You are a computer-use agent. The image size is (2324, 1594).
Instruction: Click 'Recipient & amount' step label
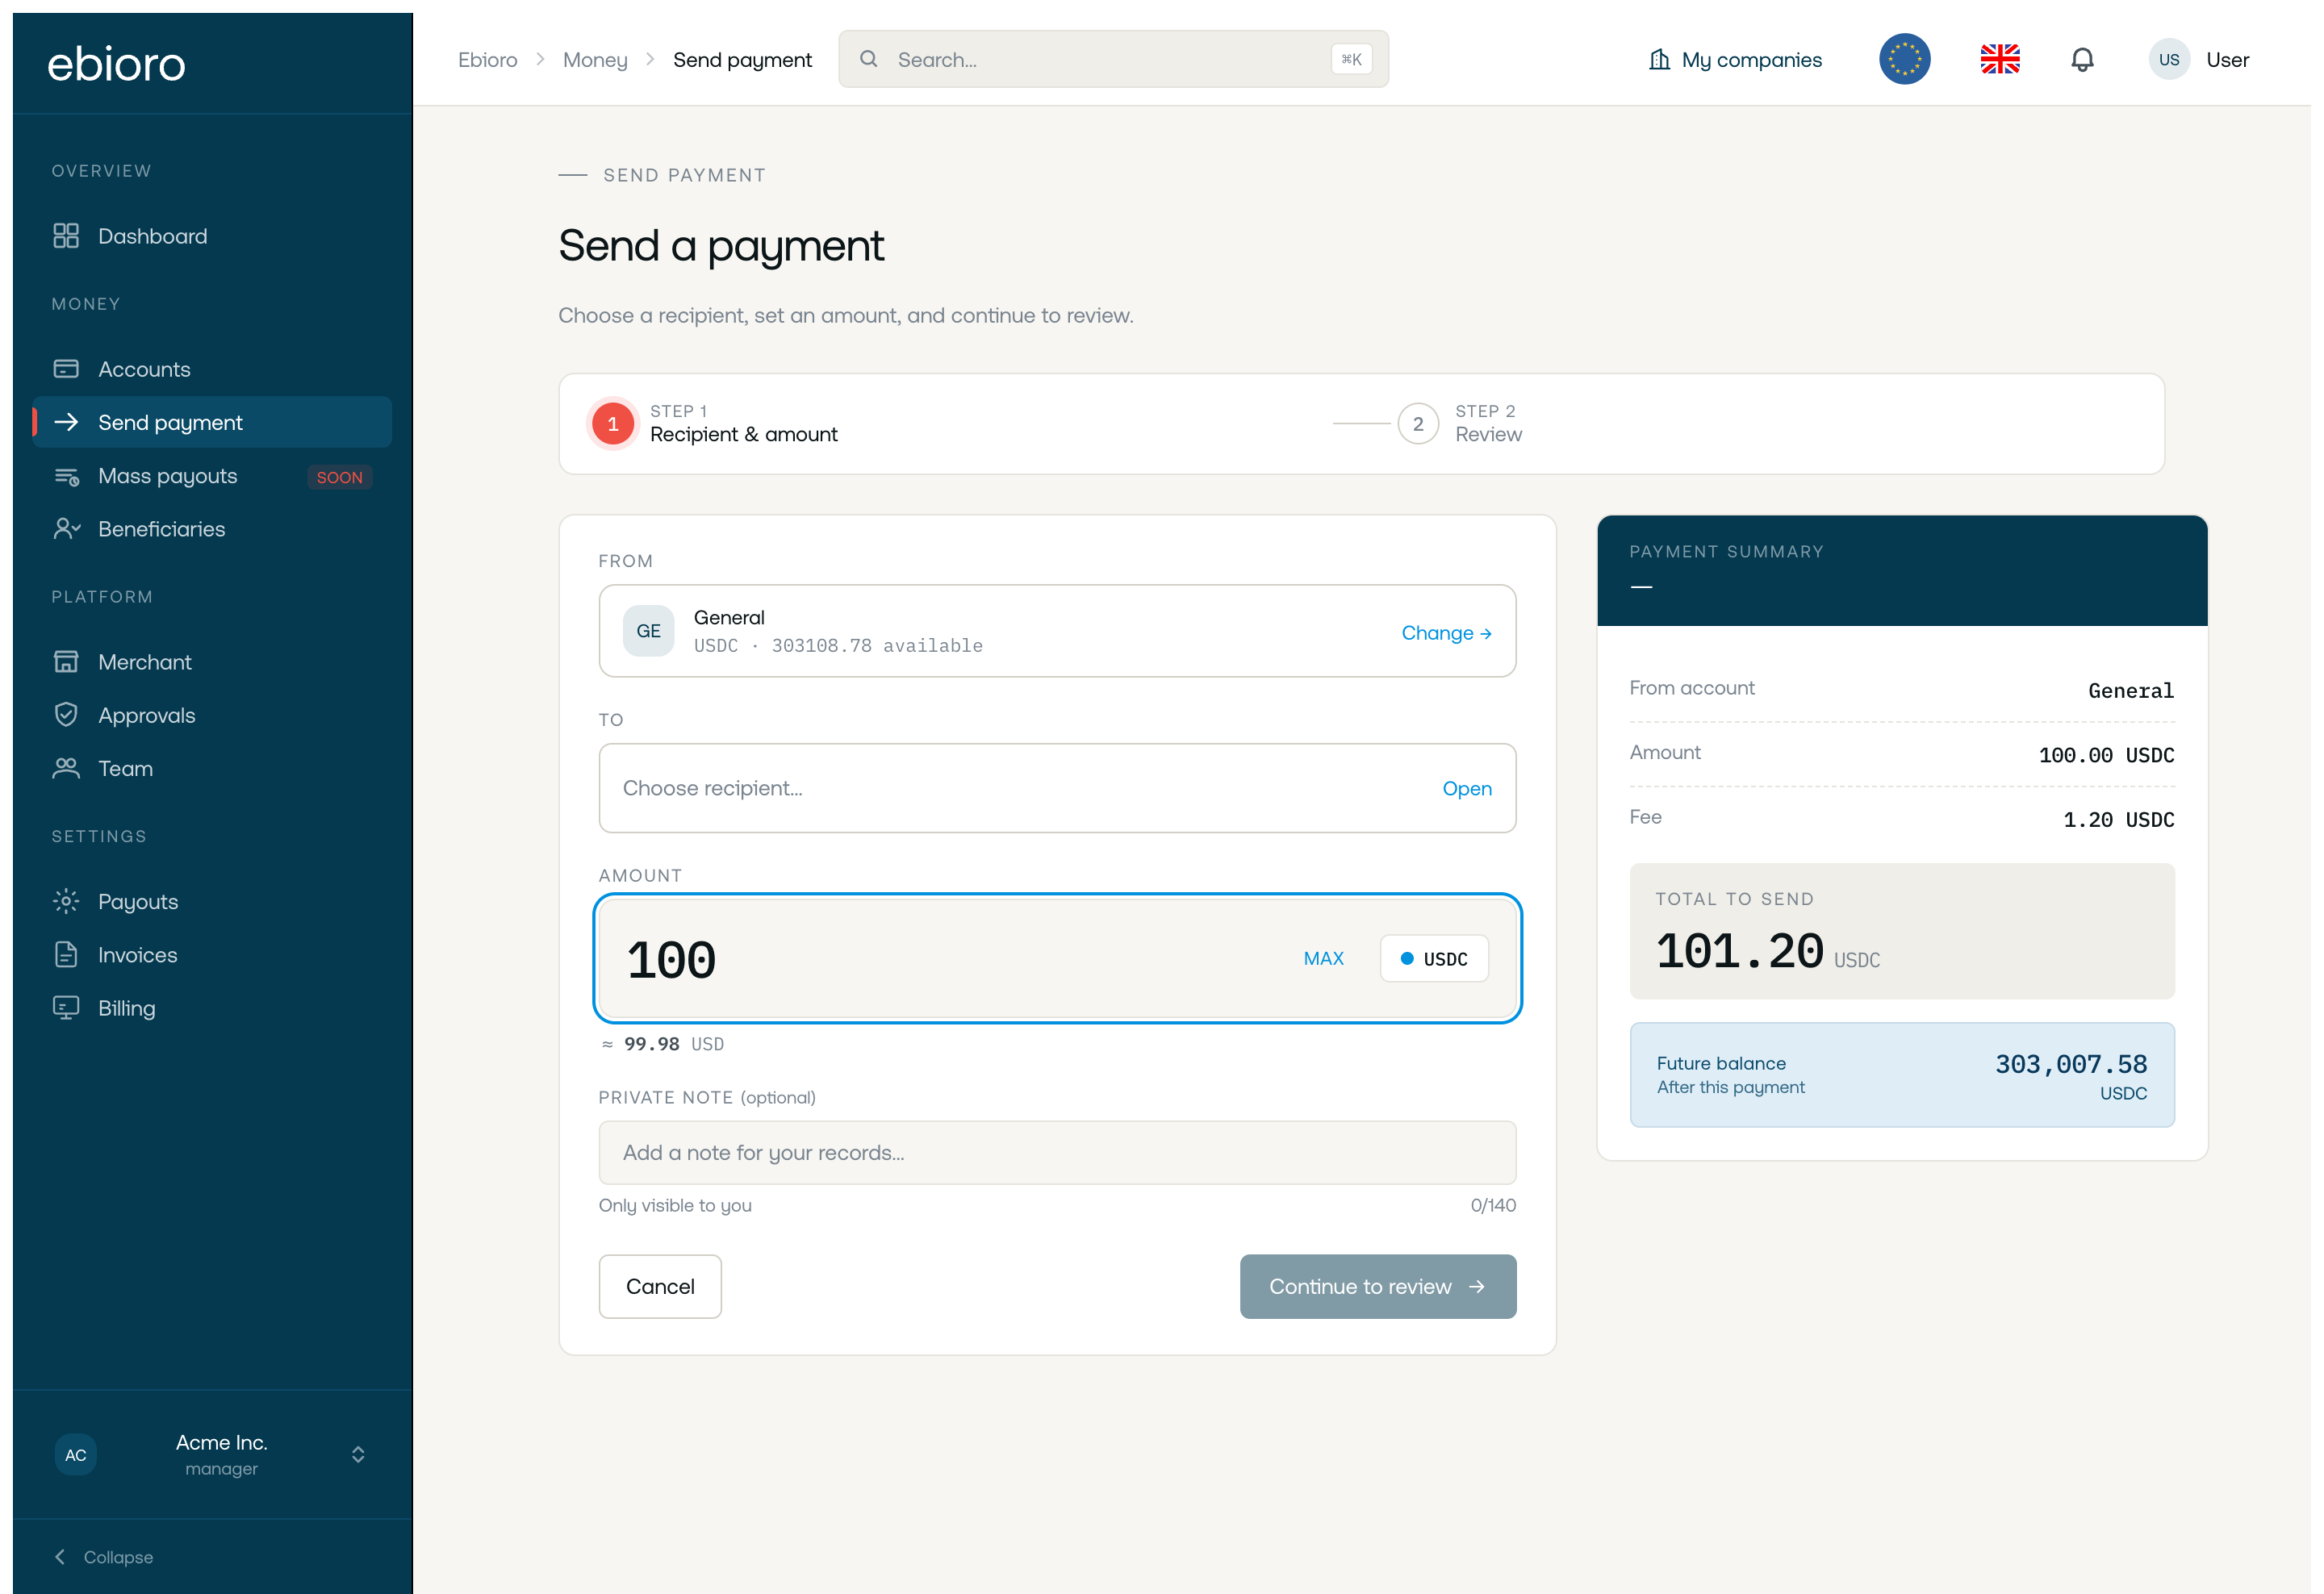[x=744, y=434]
